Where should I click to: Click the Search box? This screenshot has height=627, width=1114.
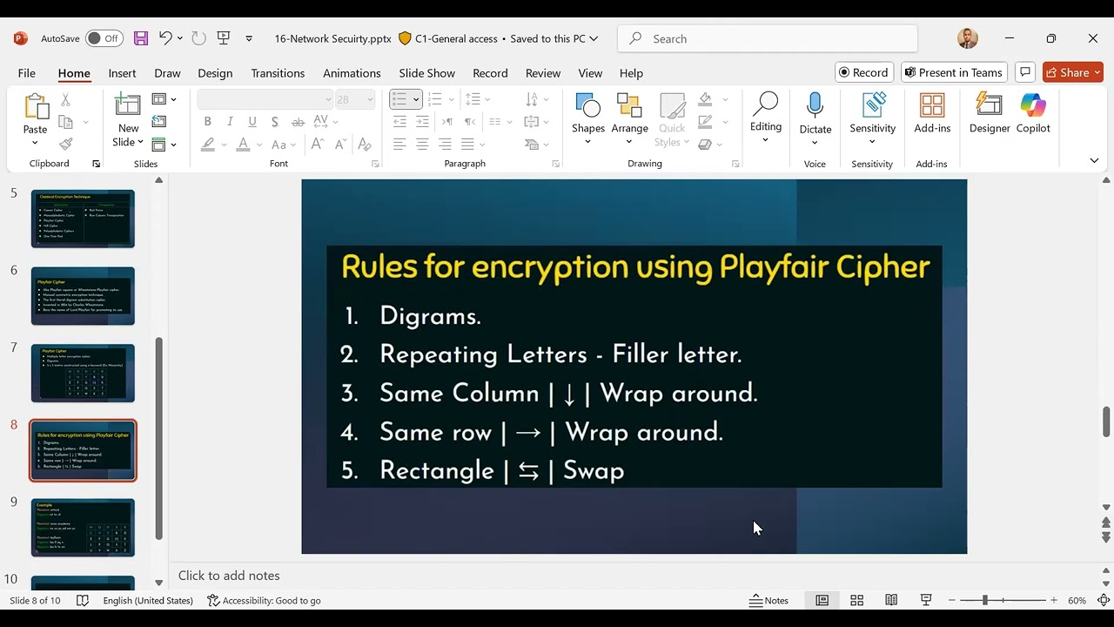pyautogui.click(x=768, y=38)
